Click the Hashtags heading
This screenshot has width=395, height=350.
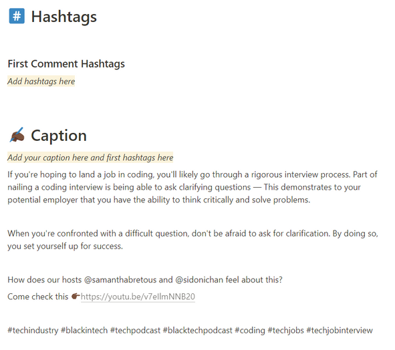[x=63, y=17]
